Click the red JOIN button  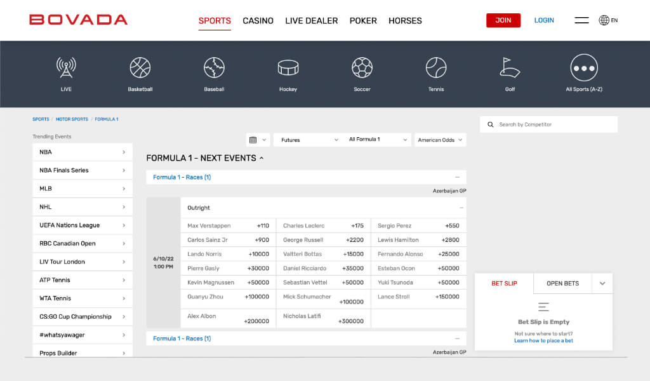503,20
